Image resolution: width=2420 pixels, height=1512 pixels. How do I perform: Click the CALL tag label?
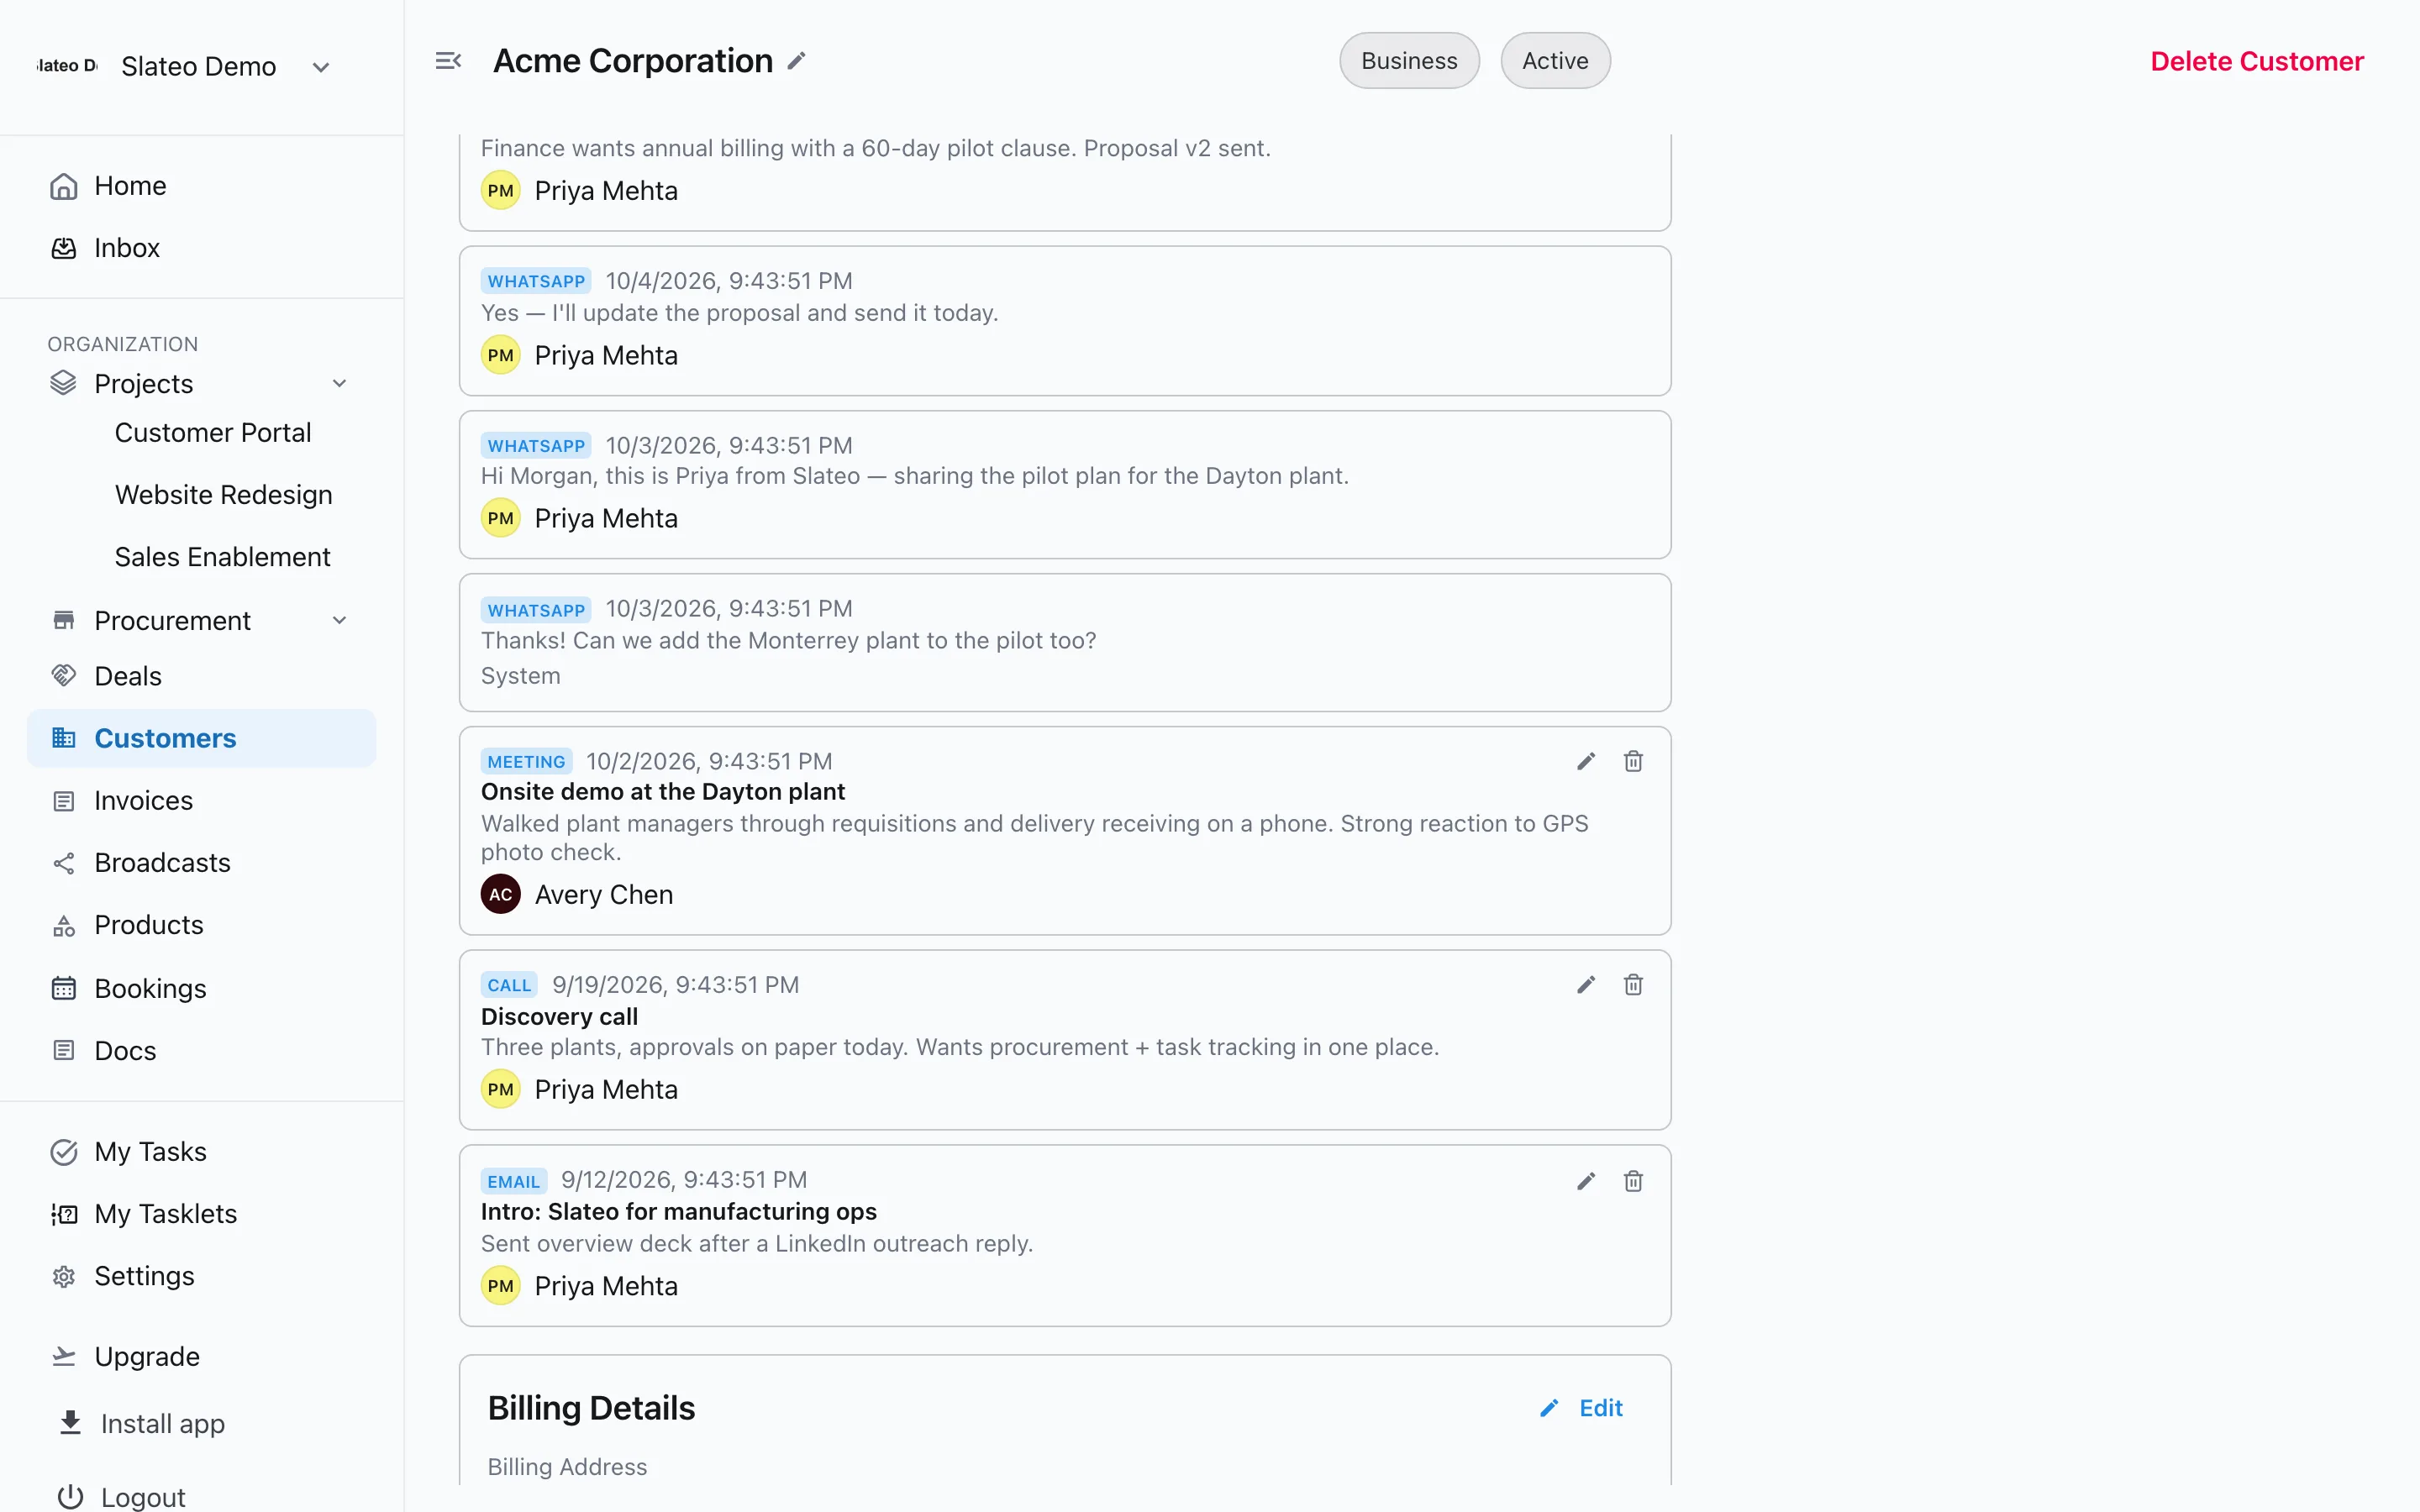tap(509, 985)
